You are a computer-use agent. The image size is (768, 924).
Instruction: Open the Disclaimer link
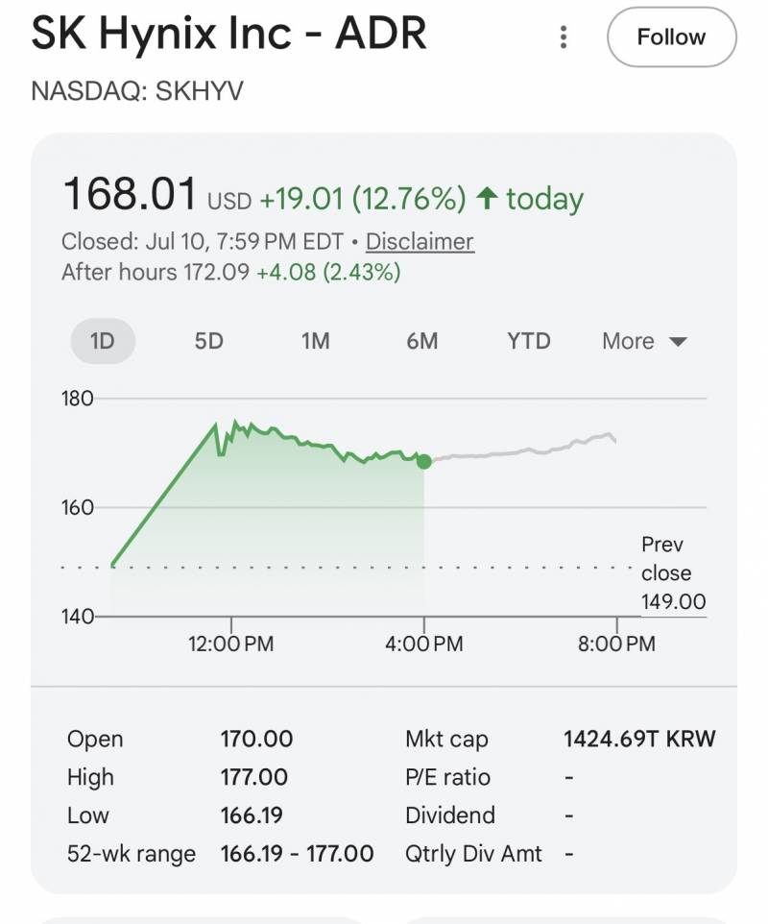(x=420, y=242)
